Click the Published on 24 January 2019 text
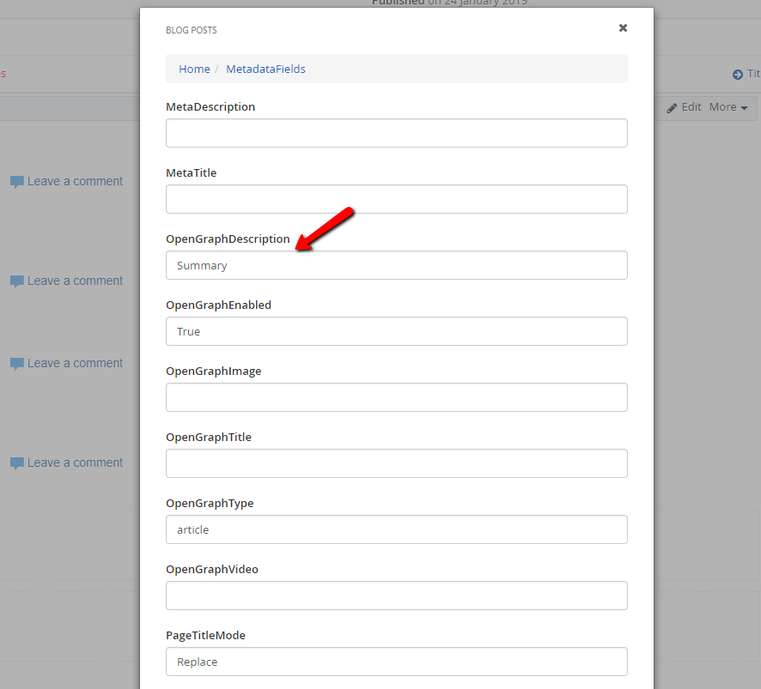Viewport: 761px width, 689px height. click(448, 3)
